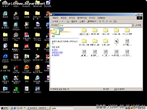This screenshot has height=110, width=147.
Task: Select the 소리바다 desktop icon
Action: (x=38, y=89)
